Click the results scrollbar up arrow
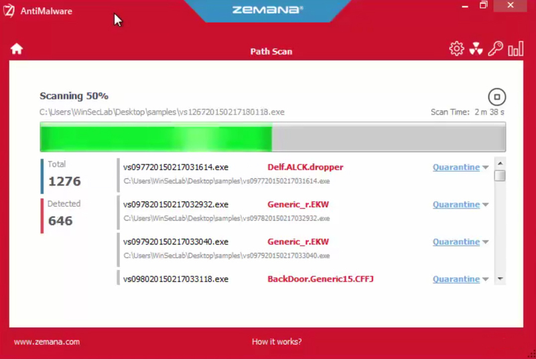The width and height of the screenshot is (536, 359). 500,163
